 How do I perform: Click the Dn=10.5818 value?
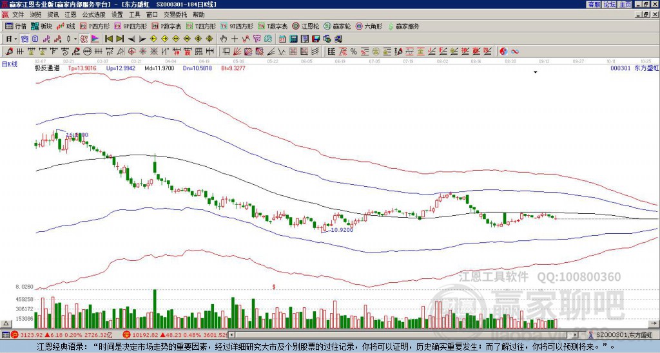coord(197,68)
